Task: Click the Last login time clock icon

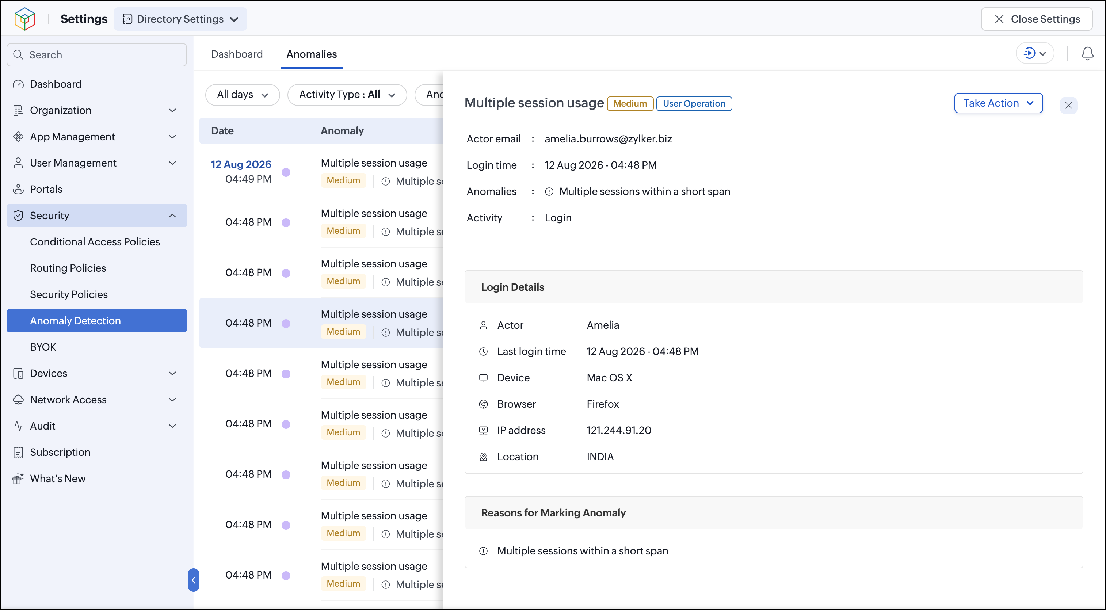Action: pos(484,352)
